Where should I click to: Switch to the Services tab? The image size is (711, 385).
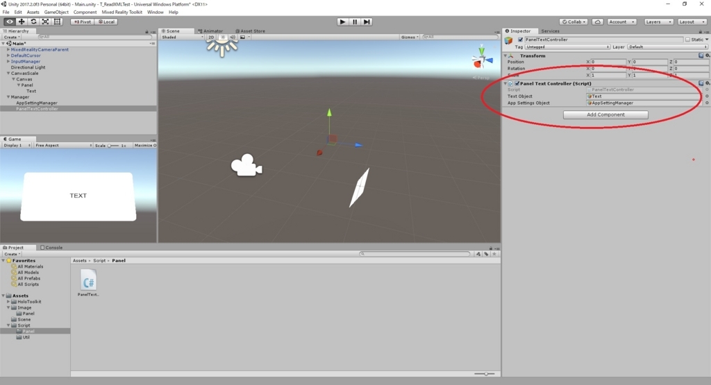(550, 31)
